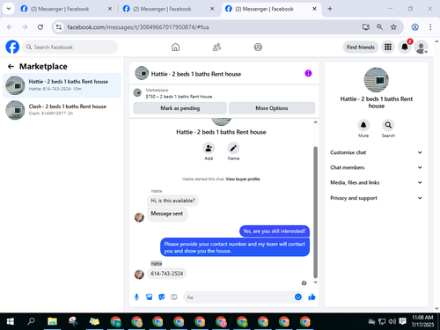440x330 pixels.
Task: Open File Explorer from the taskbar
Action: [x=52, y=321]
